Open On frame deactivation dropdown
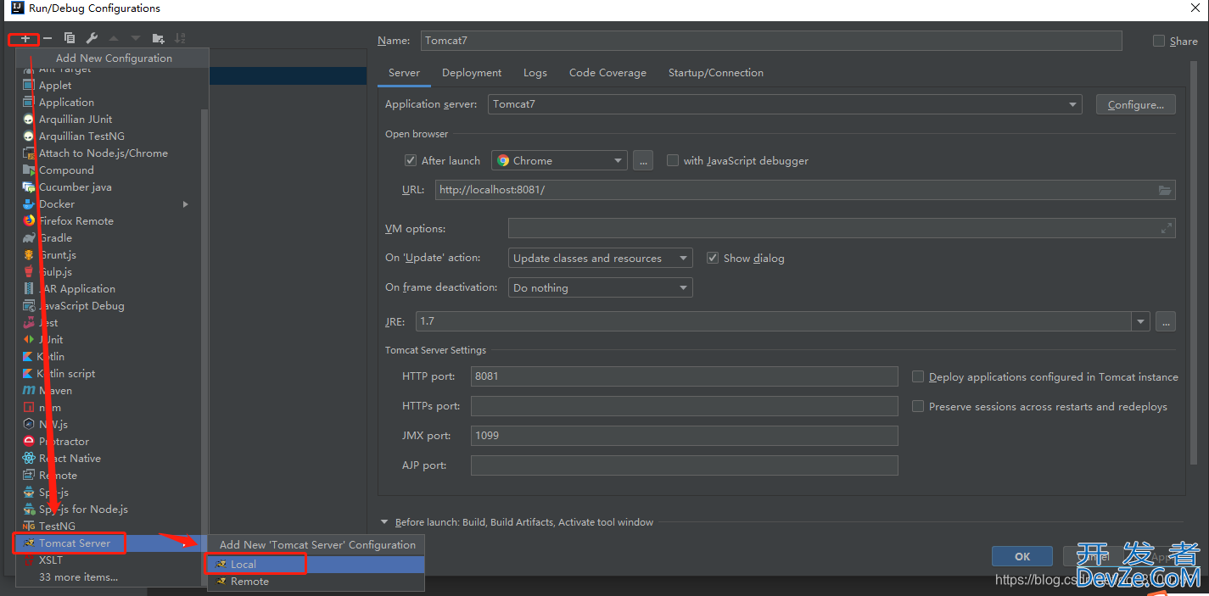This screenshot has height=596, width=1209. pos(601,287)
